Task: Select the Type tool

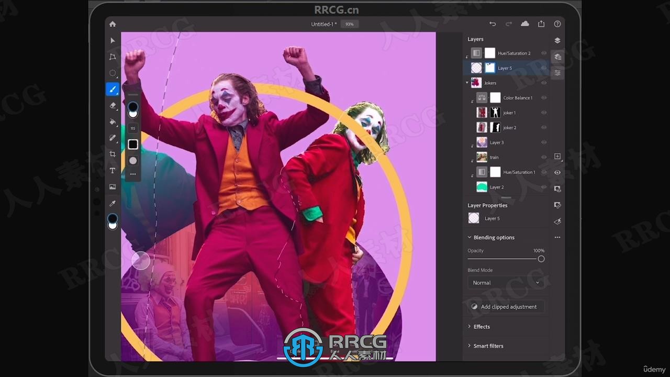Action: point(113,170)
